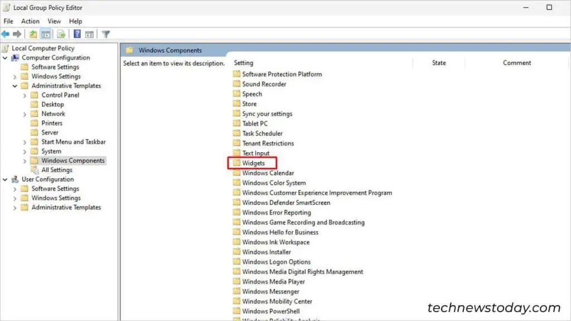
Task: Click the Back navigation arrow icon
Action: pos(6,33)
